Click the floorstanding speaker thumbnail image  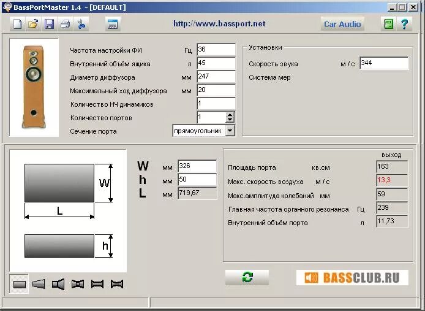tap(34, 87)
